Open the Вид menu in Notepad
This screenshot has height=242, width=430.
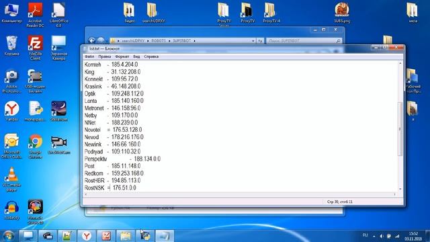(x=136, y=56)
